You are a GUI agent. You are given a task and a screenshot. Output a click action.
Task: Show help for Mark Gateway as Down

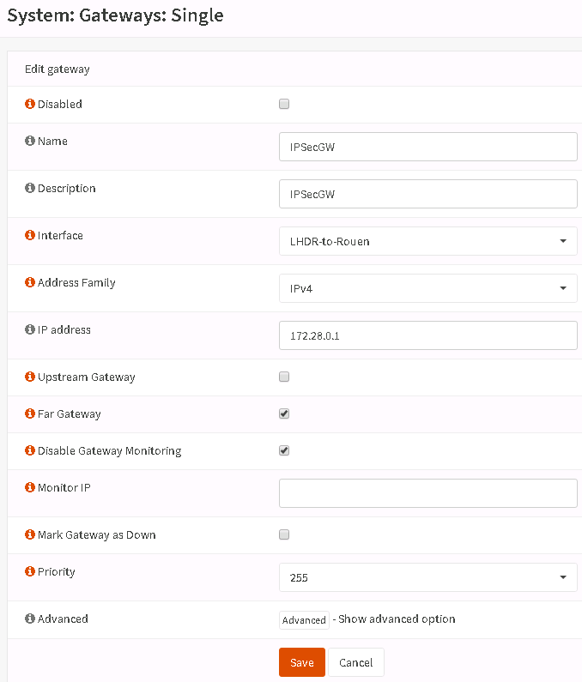[29, 534]
